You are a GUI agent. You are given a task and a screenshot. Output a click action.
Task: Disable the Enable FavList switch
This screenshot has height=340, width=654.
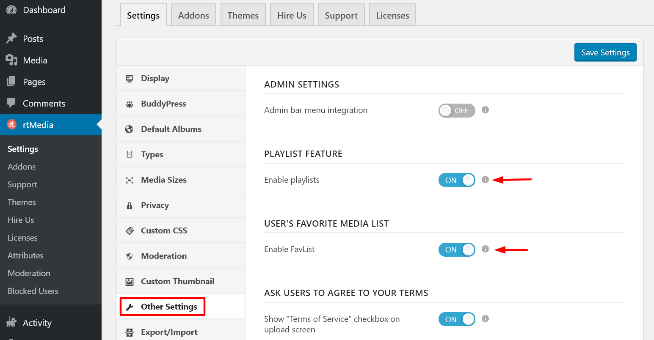(x=457, y=250)
